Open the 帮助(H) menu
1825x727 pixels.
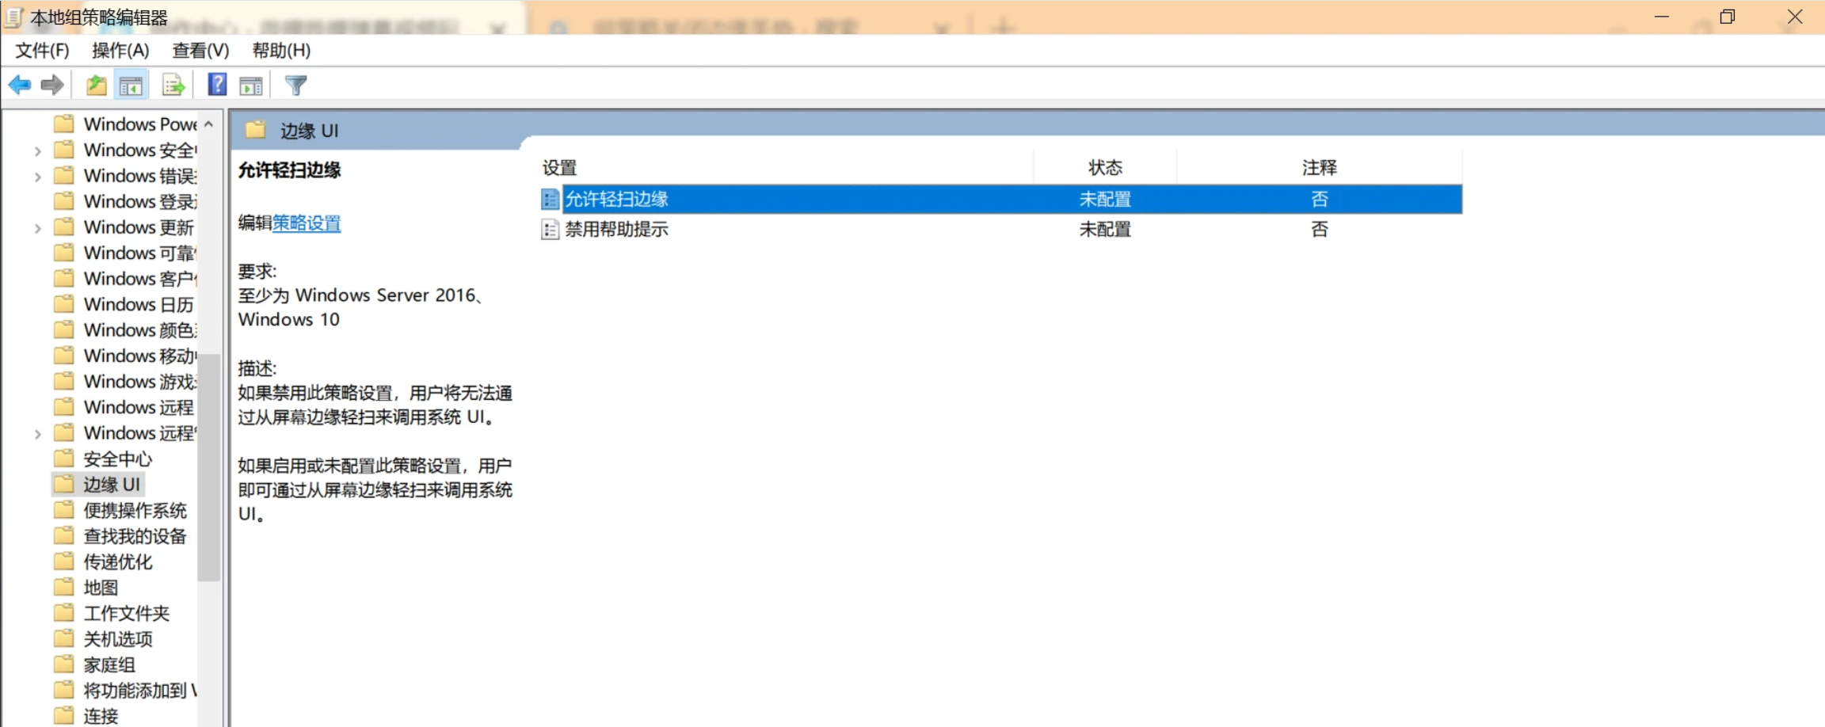tap(281, 51)
